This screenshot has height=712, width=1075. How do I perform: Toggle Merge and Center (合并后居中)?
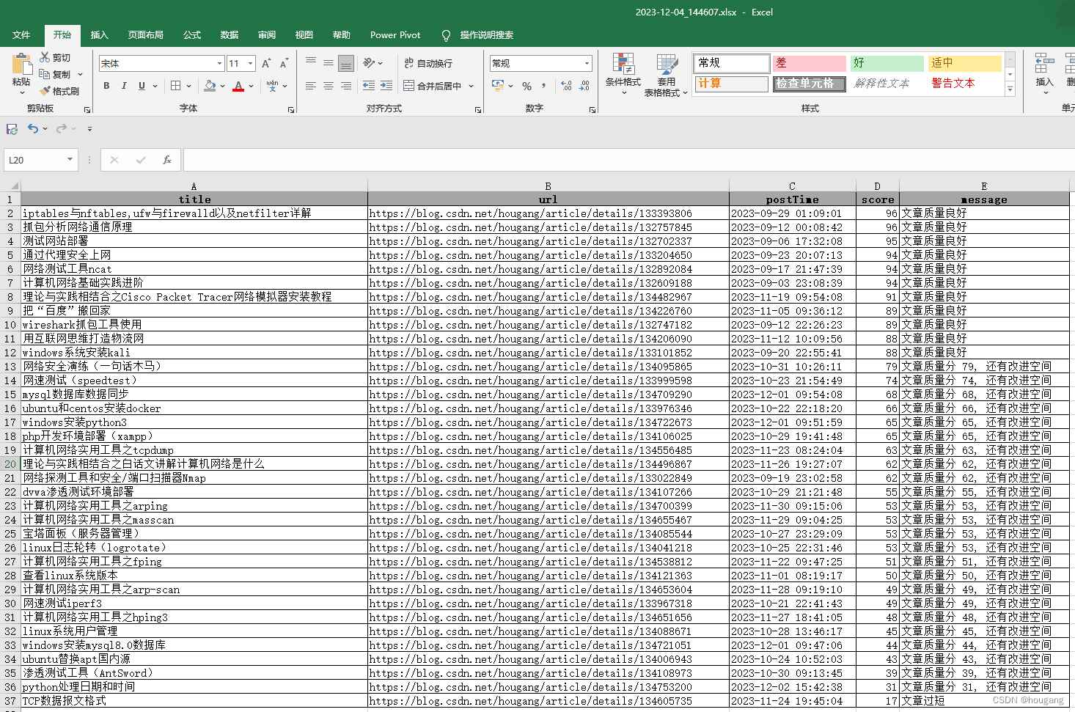click(x=433, y=86)
